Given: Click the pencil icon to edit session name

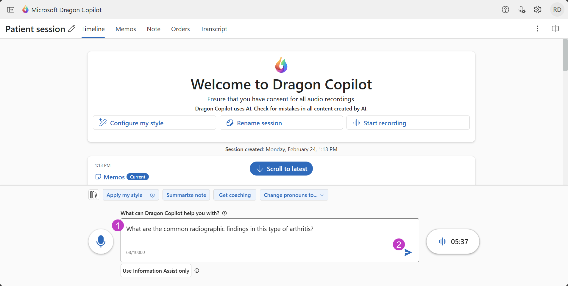Looking at the screenshot, I should tap(72, 29).
